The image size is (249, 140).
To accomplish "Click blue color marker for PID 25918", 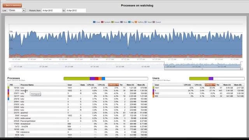I will pyautogui.click(x=8, y=99).
